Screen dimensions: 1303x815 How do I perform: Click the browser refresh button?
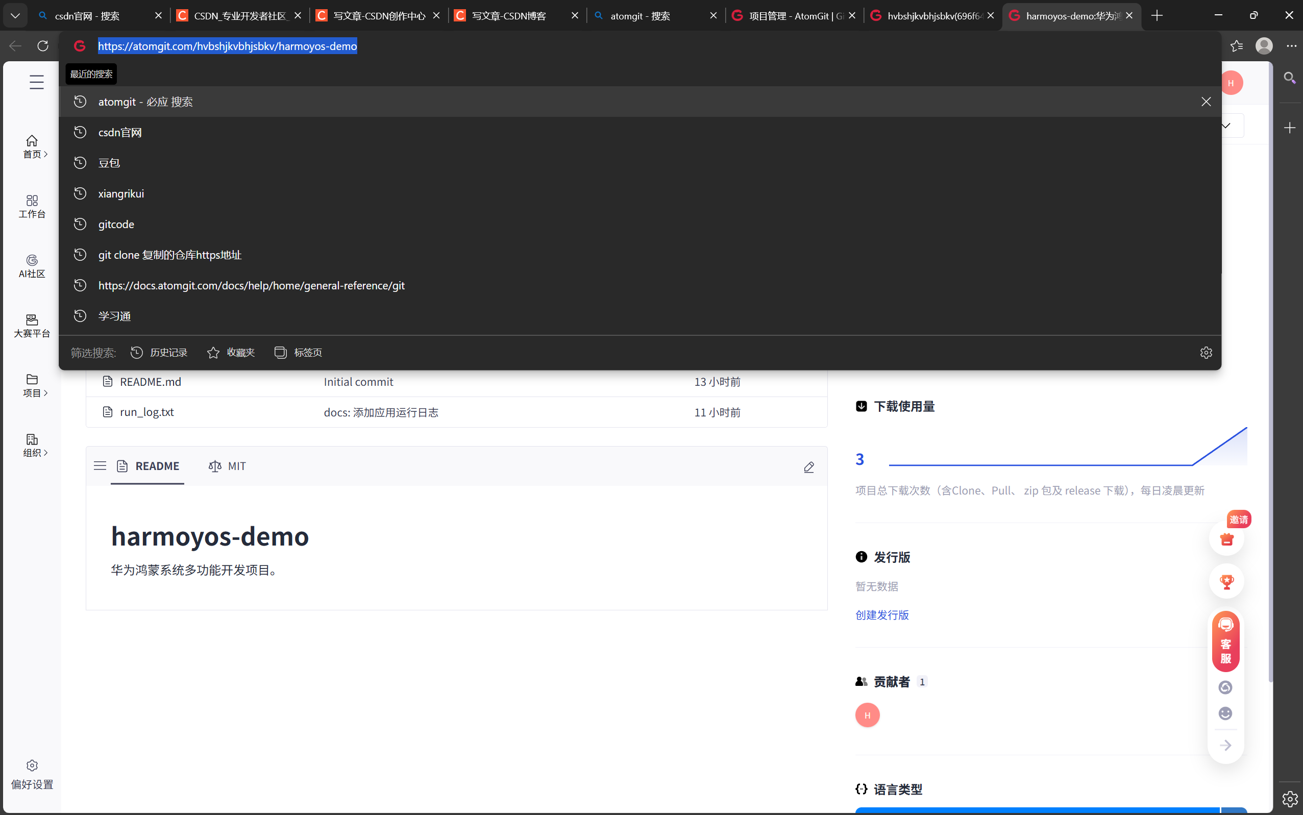pyautogui.click(x=43, y=46)
